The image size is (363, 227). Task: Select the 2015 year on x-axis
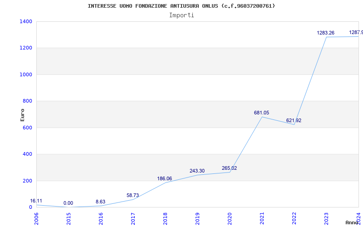pos(69,218)
